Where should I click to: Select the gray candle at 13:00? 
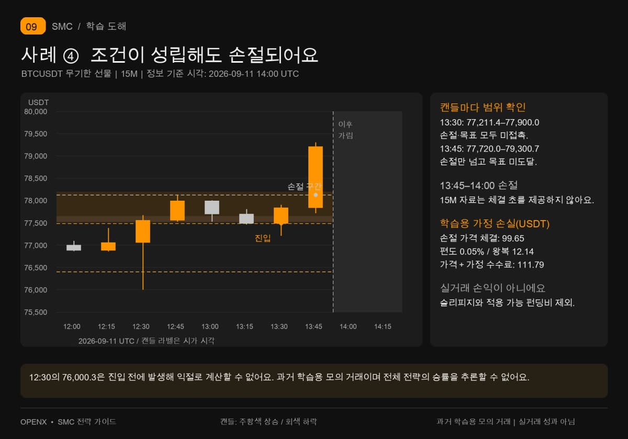click(212, 207)
